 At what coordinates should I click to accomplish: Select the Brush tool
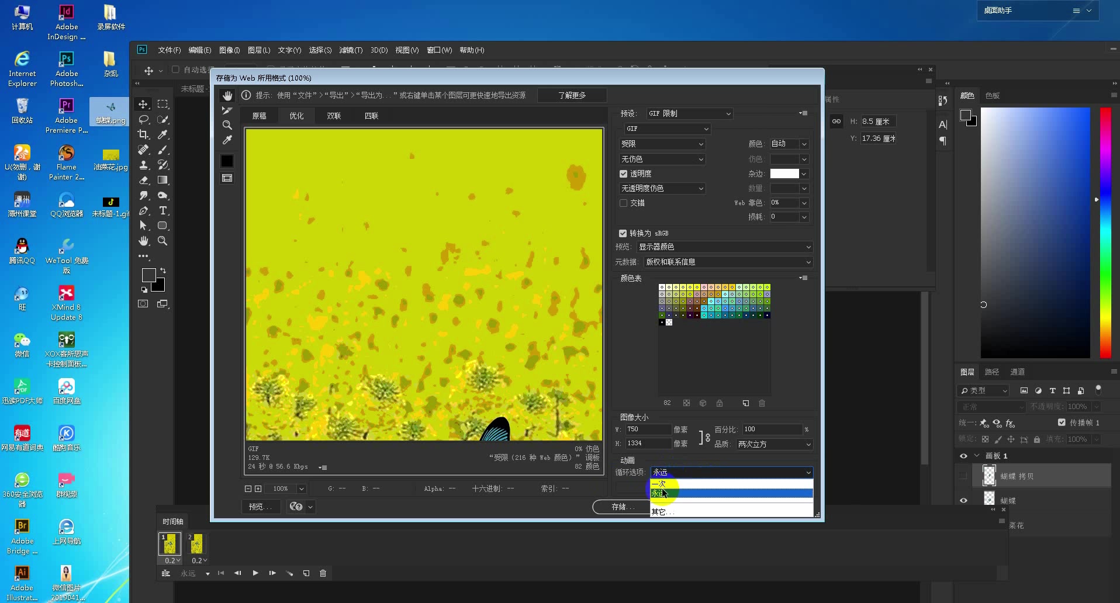[x=163, y=150]
